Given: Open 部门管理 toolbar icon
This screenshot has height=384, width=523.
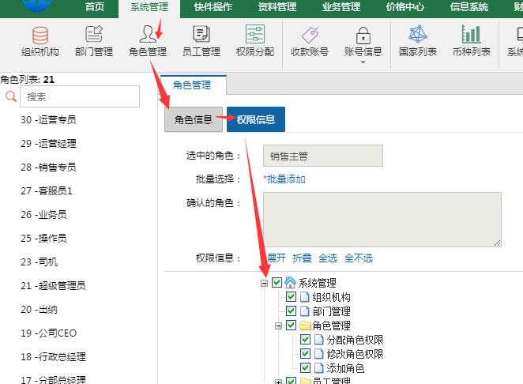Looking at the screenshot, I should (x=93, y=41).
